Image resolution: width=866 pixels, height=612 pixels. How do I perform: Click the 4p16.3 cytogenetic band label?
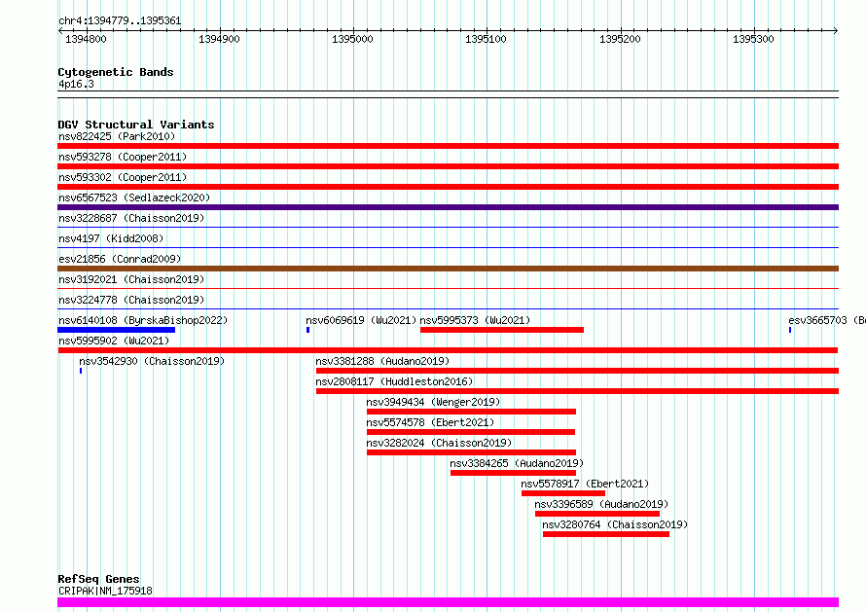pyautogui.click(x=76, y=85)
